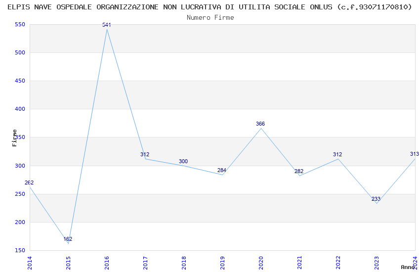Select the 300 data label for 2018
The height and width of the screenshot is (272, 420).
pos(183,161)
